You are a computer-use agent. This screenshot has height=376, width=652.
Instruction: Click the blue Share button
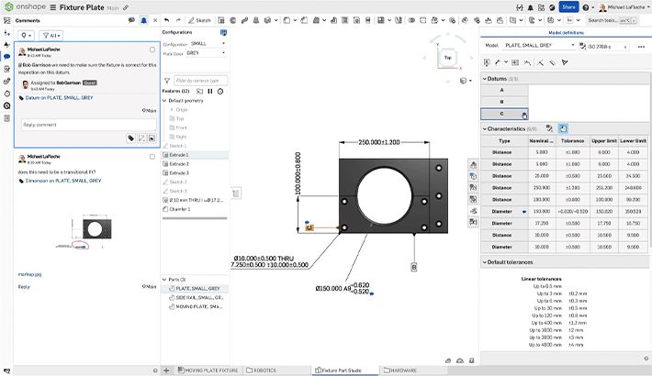568,6
